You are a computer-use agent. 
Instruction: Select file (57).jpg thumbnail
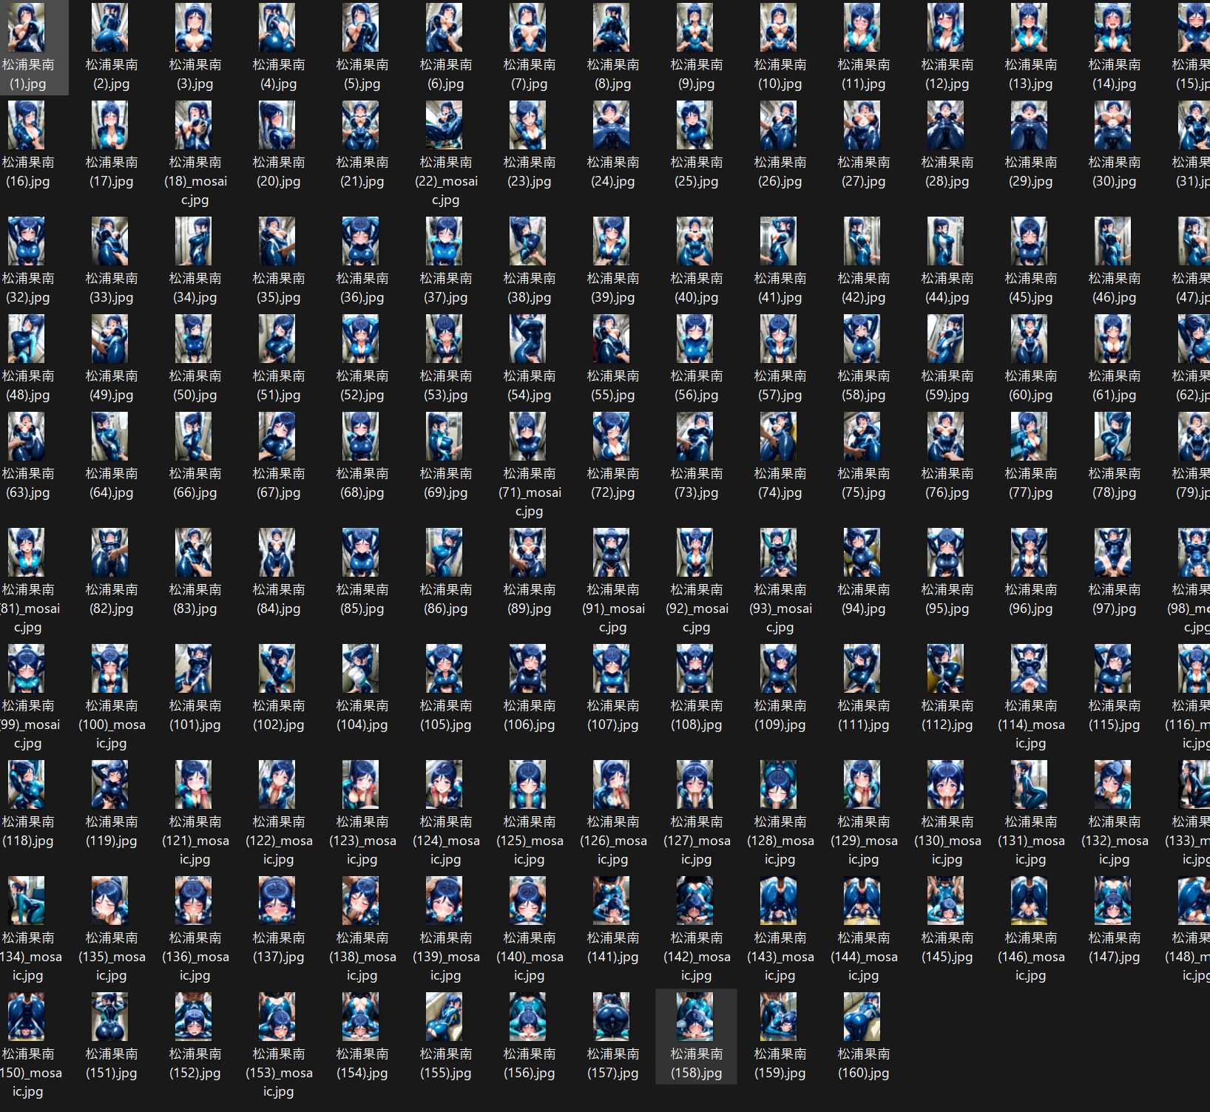779,339
